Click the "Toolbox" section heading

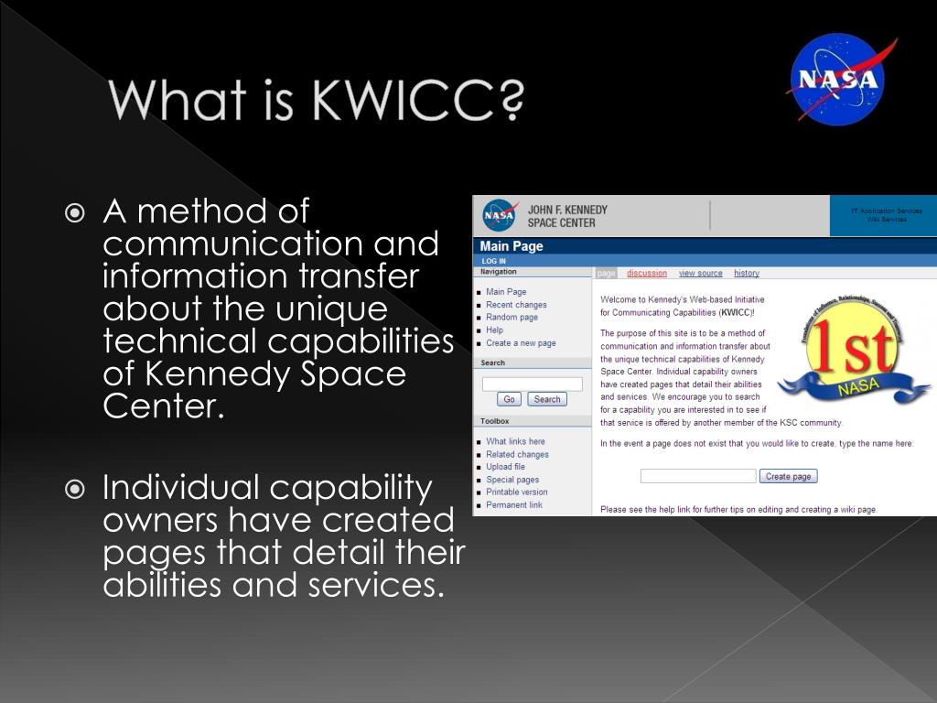click(495, 421)
